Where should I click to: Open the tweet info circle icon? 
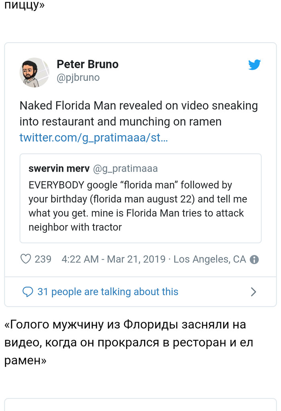pos(254,260)
